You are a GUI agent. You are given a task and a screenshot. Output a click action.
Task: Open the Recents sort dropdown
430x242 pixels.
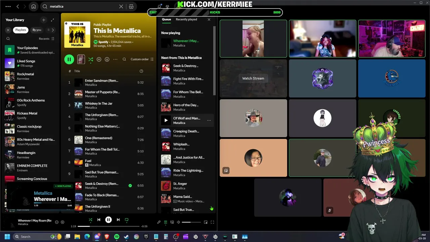[x=46, y=39]
